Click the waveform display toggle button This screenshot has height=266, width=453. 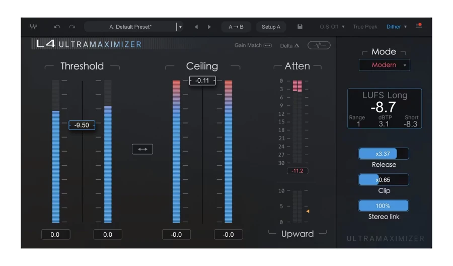pos(319,45)
